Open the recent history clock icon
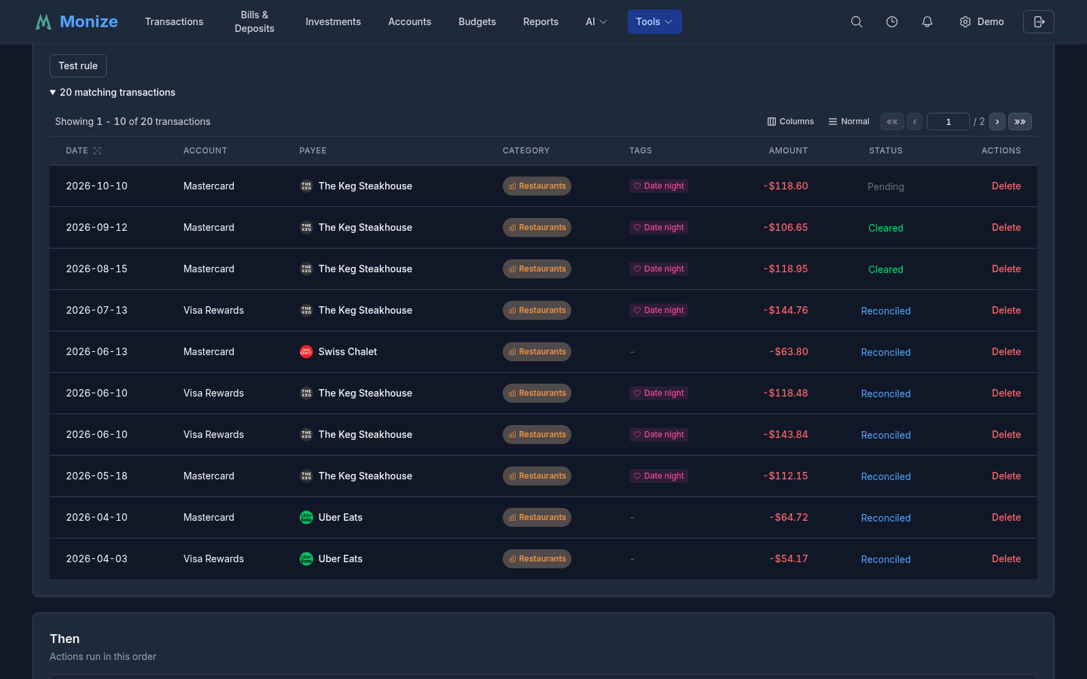This screenshot has height=679, width=1087. tap(892, 22)
